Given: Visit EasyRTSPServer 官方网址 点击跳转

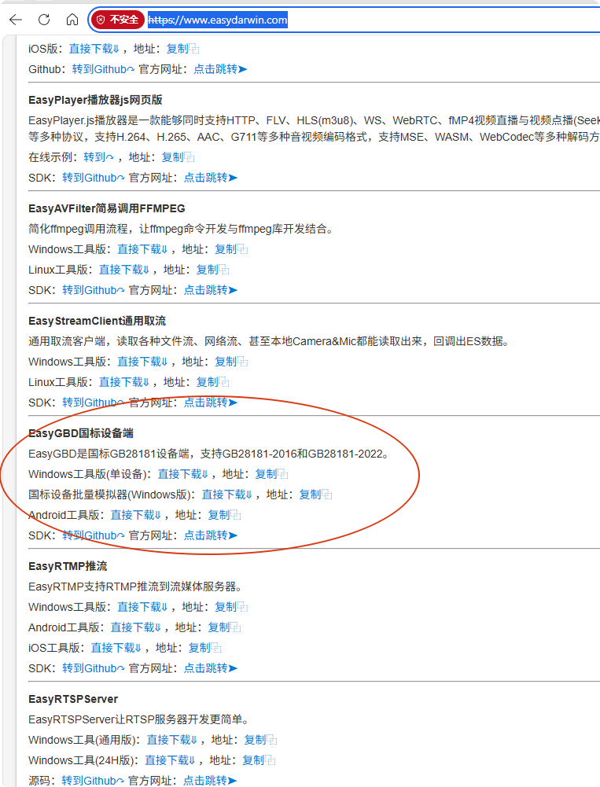Looking at the screenshot, I should click(209, 781).
